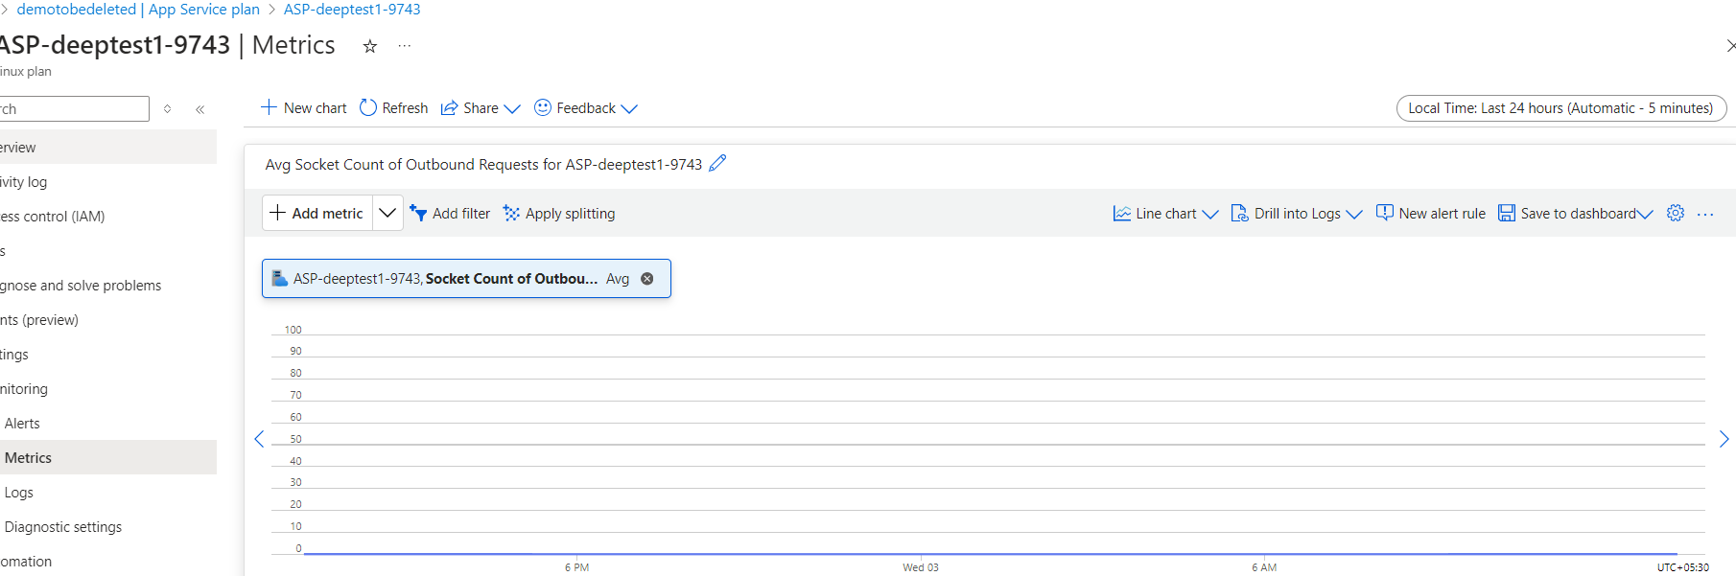This screenshot has height=576, width=1736.
Task: Click Apply splitting
Action: click(x=558, y=213)
